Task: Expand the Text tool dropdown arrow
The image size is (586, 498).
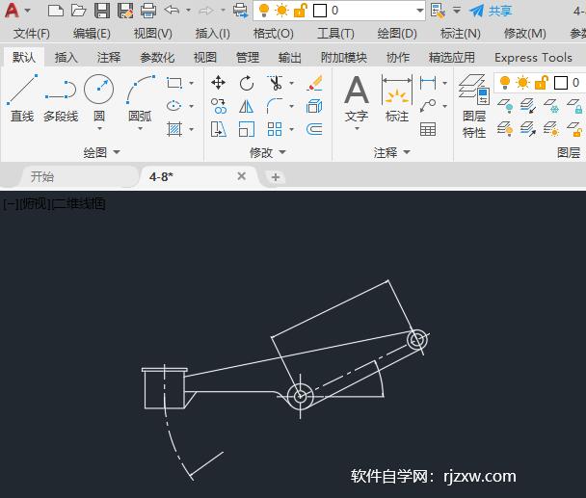Action: pos(357,128)
